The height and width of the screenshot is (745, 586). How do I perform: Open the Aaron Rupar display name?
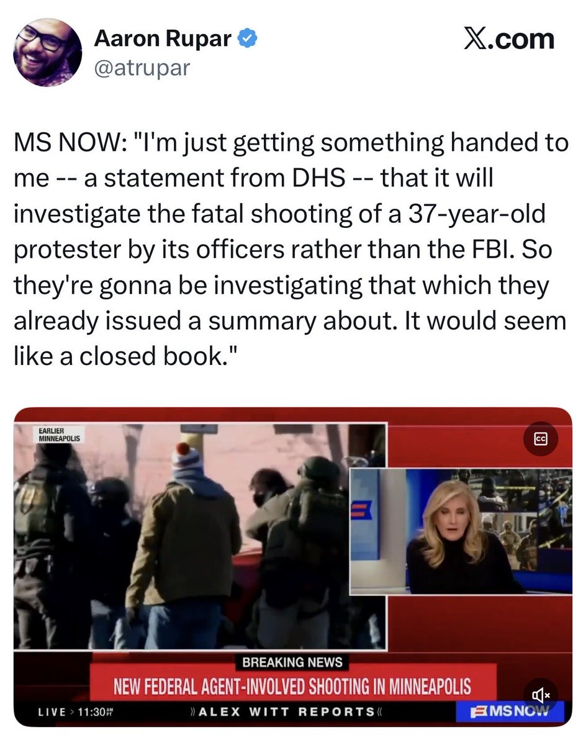[163, 39]
